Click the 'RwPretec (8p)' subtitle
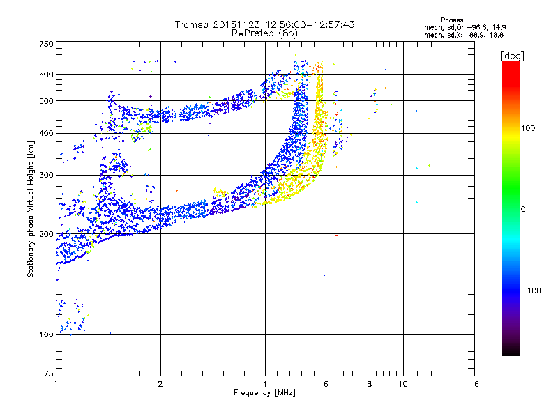This screenshot has width=558, height=418. (264, 33)
